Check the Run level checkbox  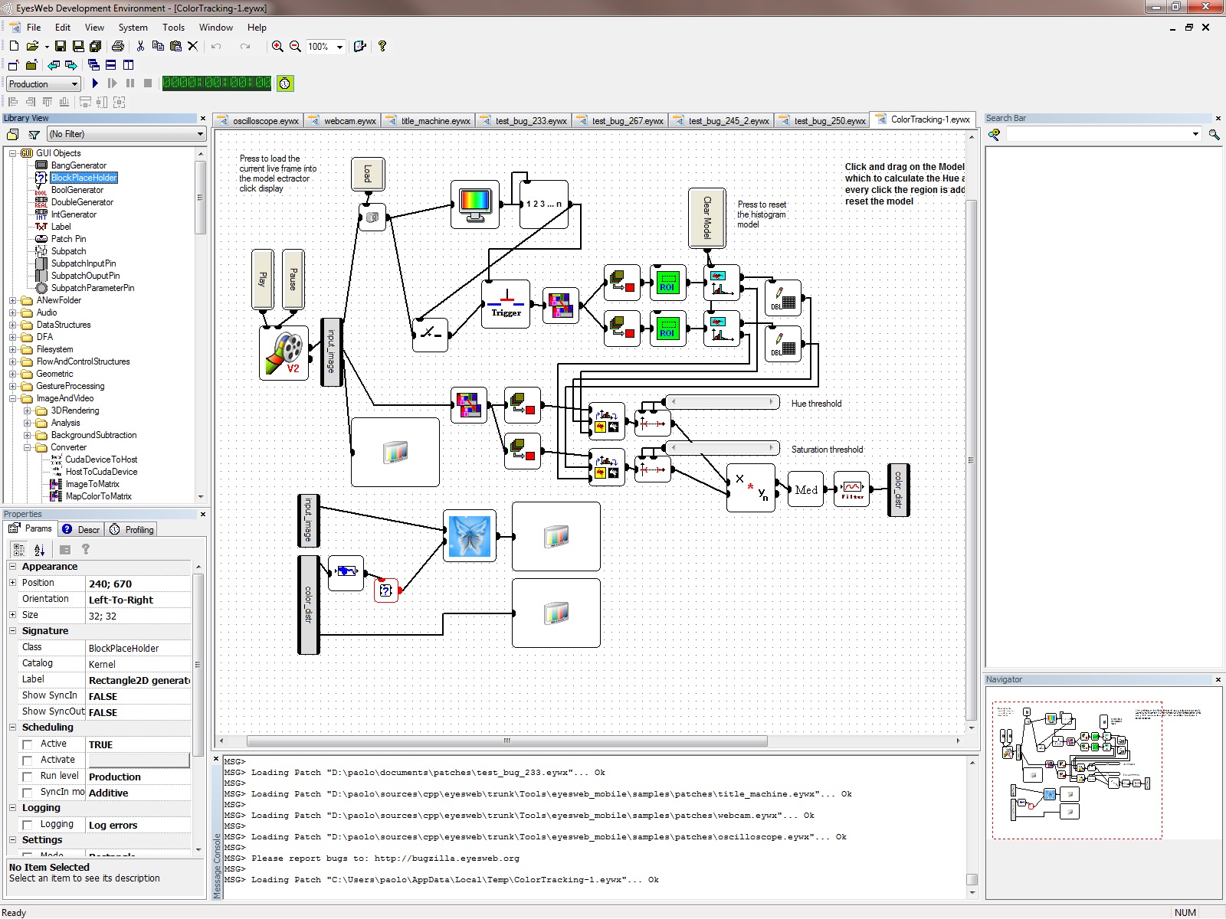(28, 777)
